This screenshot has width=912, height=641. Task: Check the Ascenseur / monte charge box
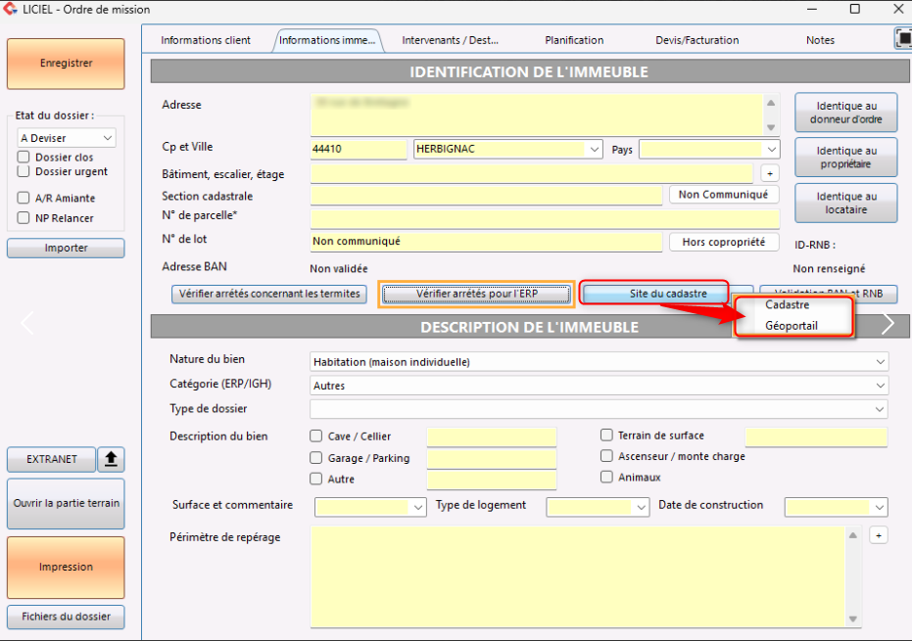tap(607, 456)
